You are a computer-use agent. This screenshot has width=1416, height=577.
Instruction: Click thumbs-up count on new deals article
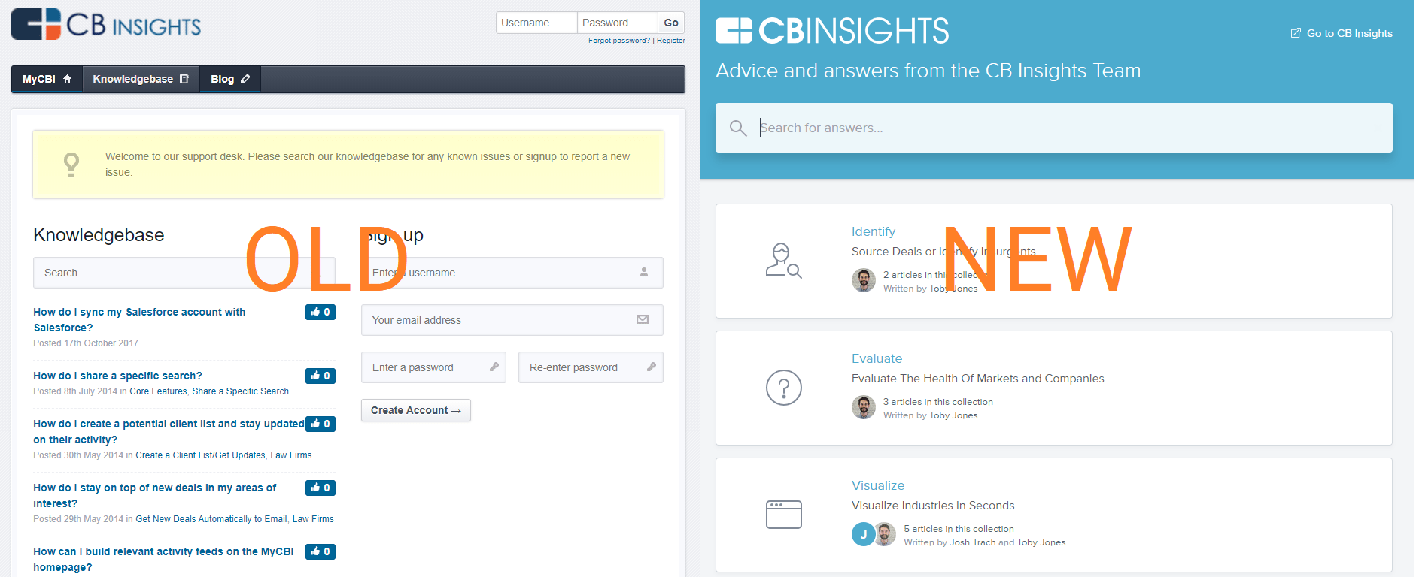coord(321,488)
